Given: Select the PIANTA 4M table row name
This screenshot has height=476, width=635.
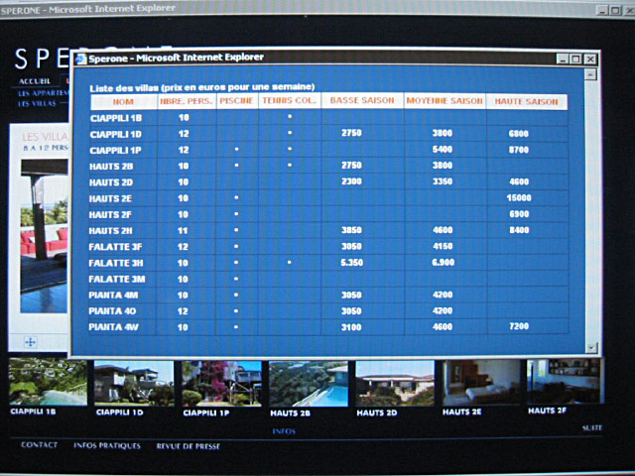Looking at the screenshot, I should 113,296.
